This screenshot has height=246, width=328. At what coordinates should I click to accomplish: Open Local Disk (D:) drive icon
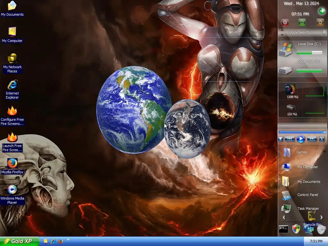[285, 70]
